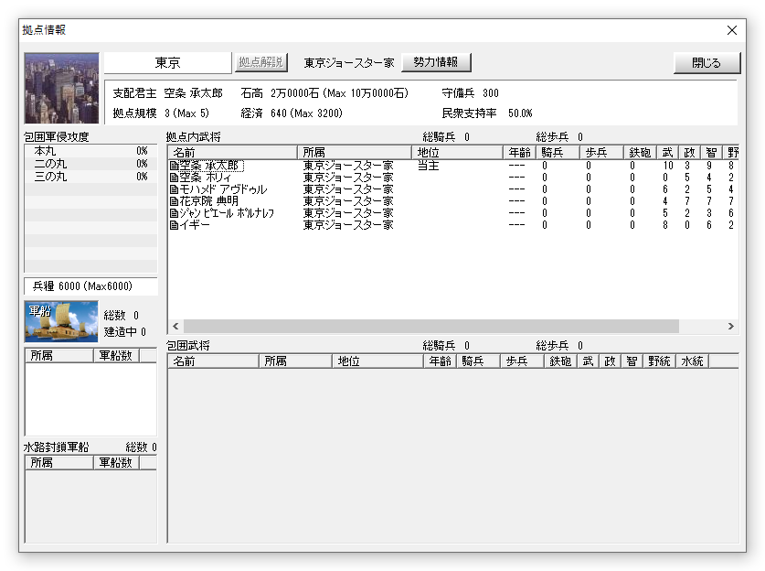The width and height of the screenshot is (765, 571).
Task: Click the icon beside ジャン ピエール ポルナレフ
Action: tap(174, 213)
